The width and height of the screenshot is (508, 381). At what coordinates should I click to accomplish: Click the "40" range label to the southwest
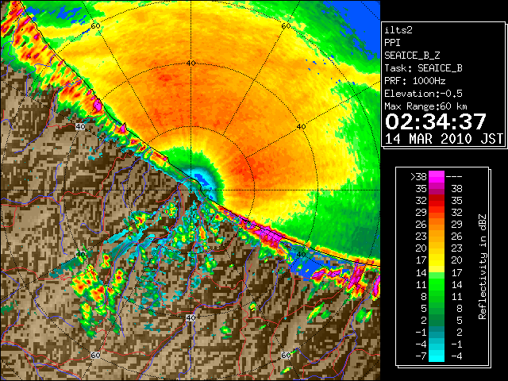(80, 254)
